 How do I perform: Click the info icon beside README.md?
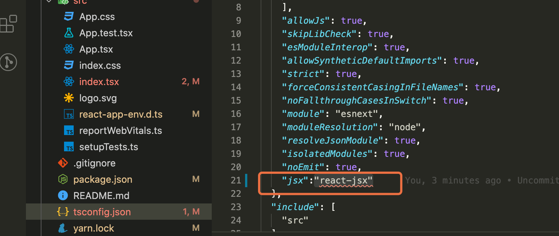coord(63,196)
